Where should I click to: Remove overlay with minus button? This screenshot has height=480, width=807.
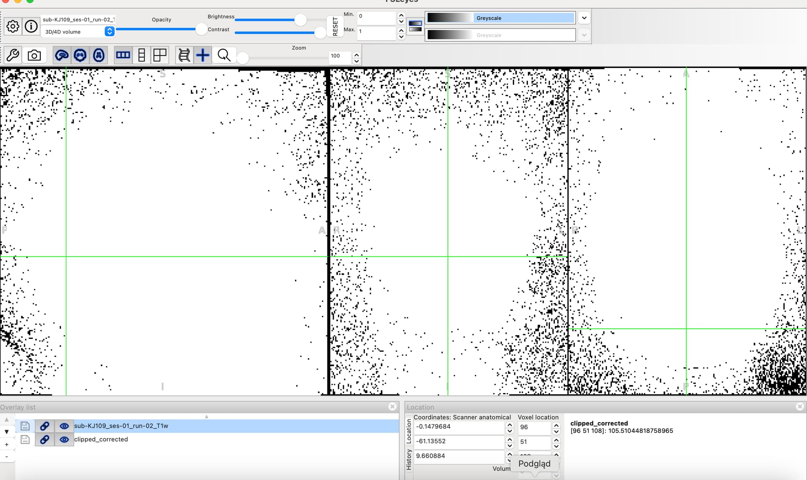[6, 456]
